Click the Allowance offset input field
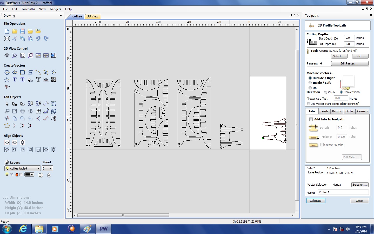The image size is (374, 234). (x=341, y=98)
